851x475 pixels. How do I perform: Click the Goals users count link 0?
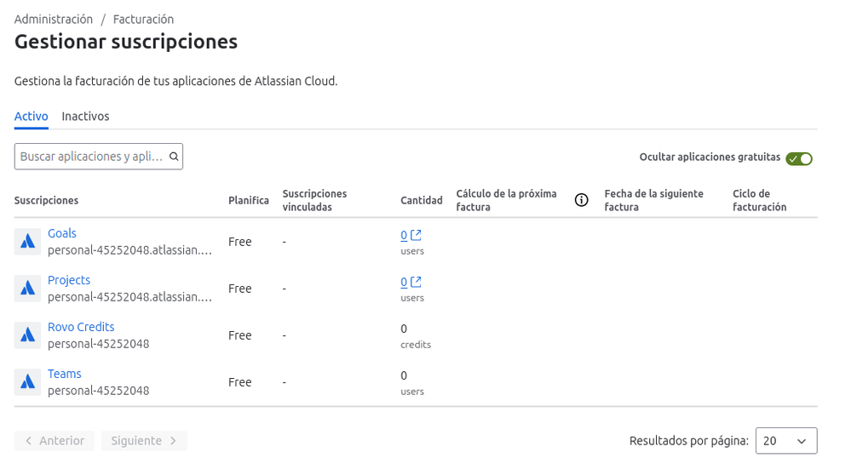pyautogui.click(x=404, y=235)
